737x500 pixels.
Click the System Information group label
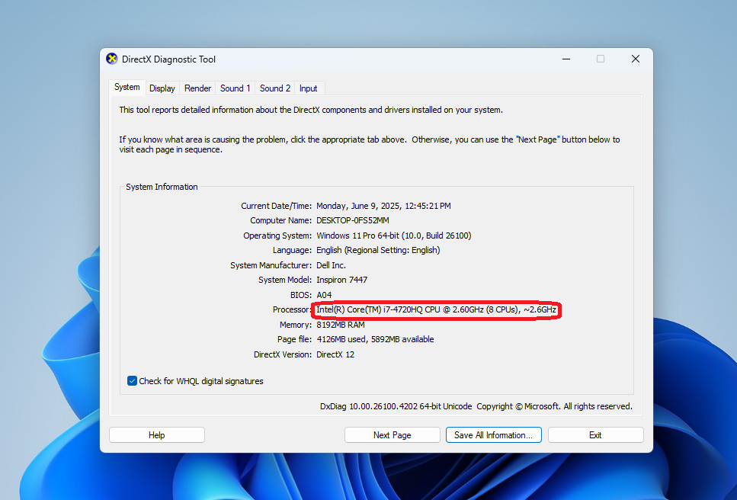coord(162,187)
